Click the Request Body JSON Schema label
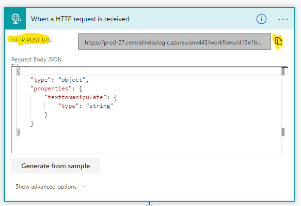Viewport: 301px width, 206px height. [36, 59]
